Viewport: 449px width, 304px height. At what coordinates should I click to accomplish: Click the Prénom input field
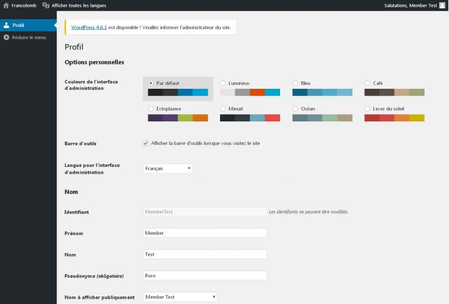click(x=205, y=233)
